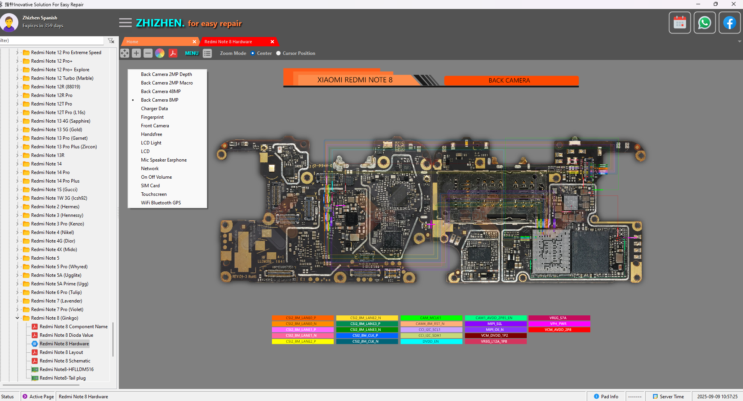
Task: Click the device tree vertical scrollbar
Action: [x=113, y=339]
